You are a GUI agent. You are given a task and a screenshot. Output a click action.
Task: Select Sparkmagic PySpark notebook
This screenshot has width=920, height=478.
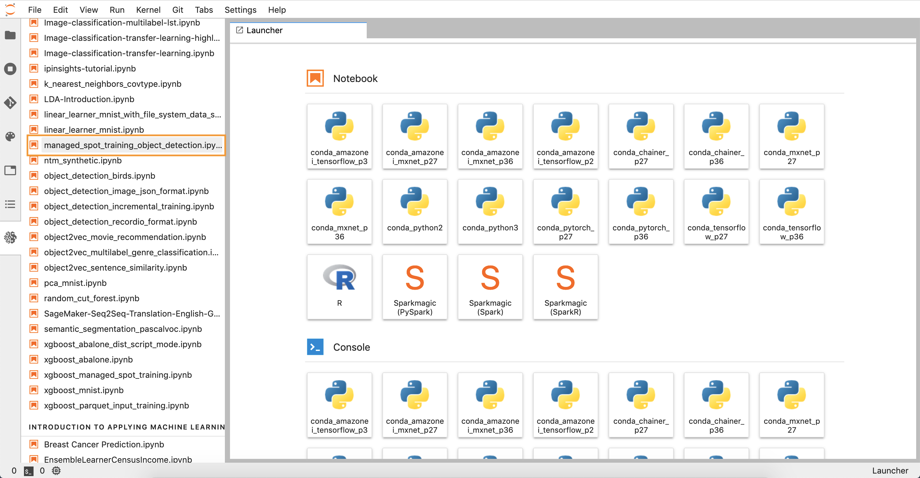tap(415, 287)
